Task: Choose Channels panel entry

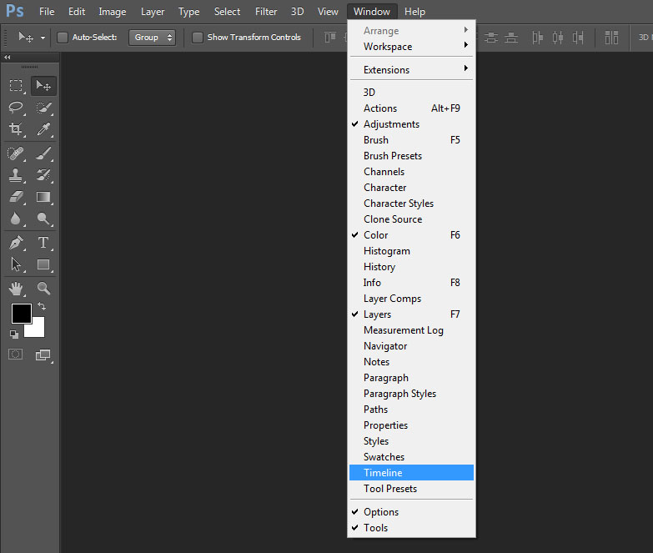Action: (x=411, y=172)
